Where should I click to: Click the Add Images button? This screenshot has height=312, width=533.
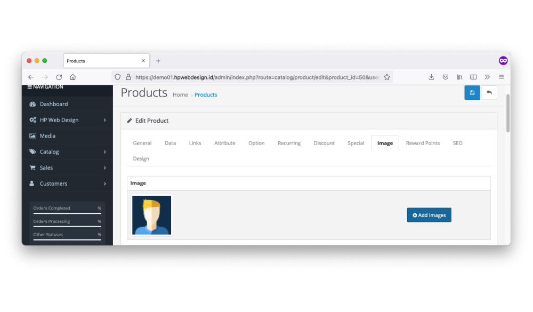tap(429, 215)
